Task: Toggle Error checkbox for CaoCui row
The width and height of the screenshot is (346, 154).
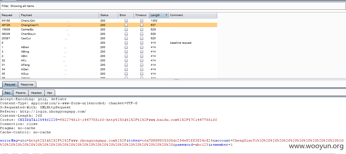Action: pos(126,38)
